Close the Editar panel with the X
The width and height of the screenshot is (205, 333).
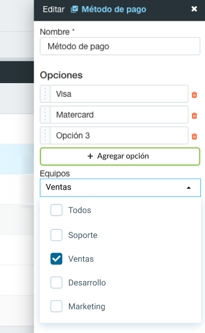pyautogui.click(x=194, y=9)
